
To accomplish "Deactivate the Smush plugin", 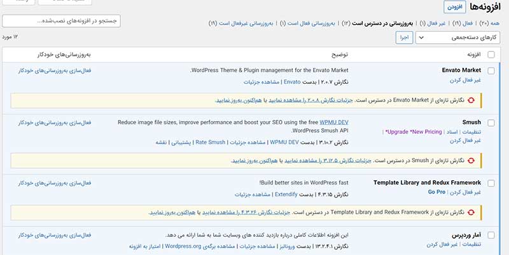I will pyautogui.click(x=465, y=141).
